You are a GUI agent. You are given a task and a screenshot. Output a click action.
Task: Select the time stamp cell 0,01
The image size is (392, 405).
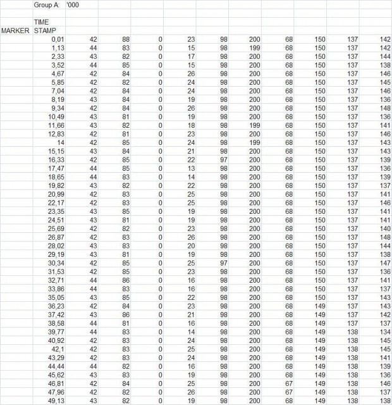[49, 39]
